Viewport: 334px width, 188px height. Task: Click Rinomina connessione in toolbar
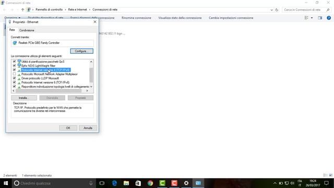point(136,18)
